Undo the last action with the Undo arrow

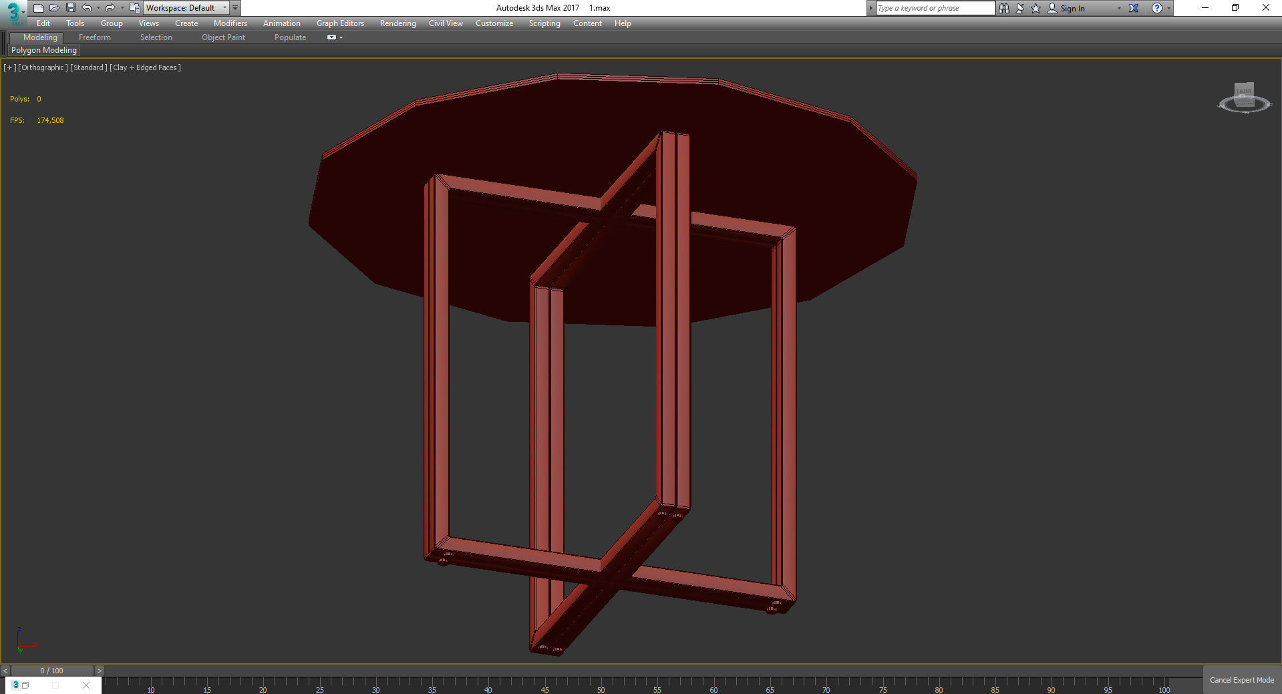click(x=86, y=8)
